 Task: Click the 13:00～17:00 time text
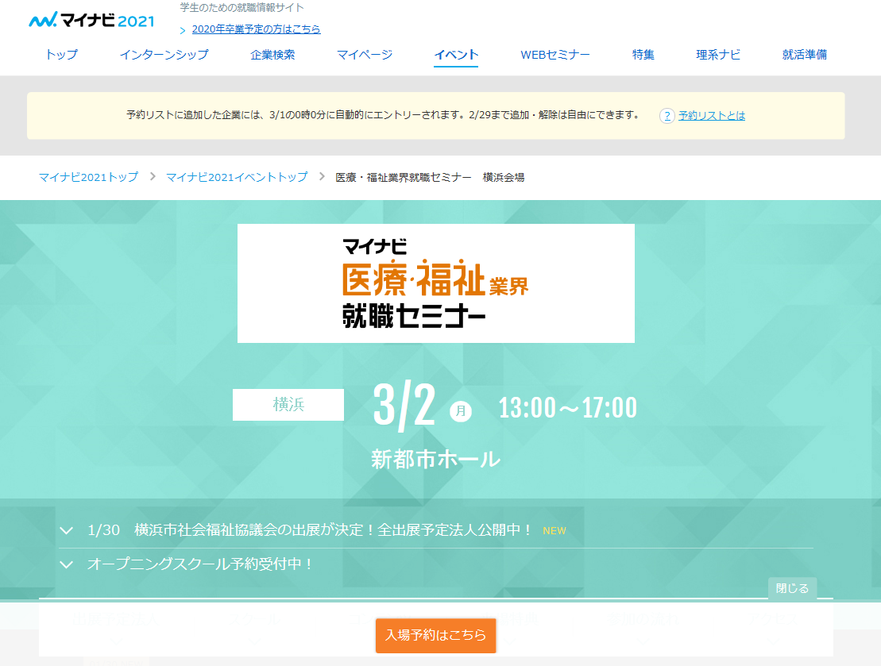(567, 408)
